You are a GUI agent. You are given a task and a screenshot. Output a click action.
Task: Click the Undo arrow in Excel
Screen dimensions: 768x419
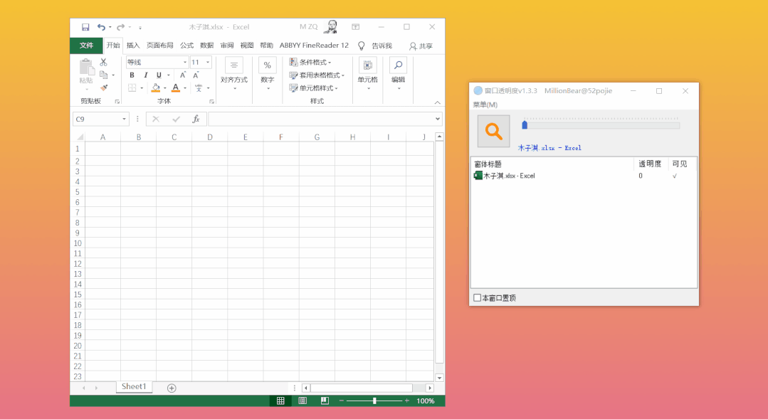101,27
